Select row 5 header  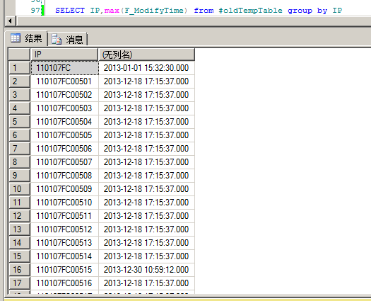pyautogui.click(x=19, y=122)
